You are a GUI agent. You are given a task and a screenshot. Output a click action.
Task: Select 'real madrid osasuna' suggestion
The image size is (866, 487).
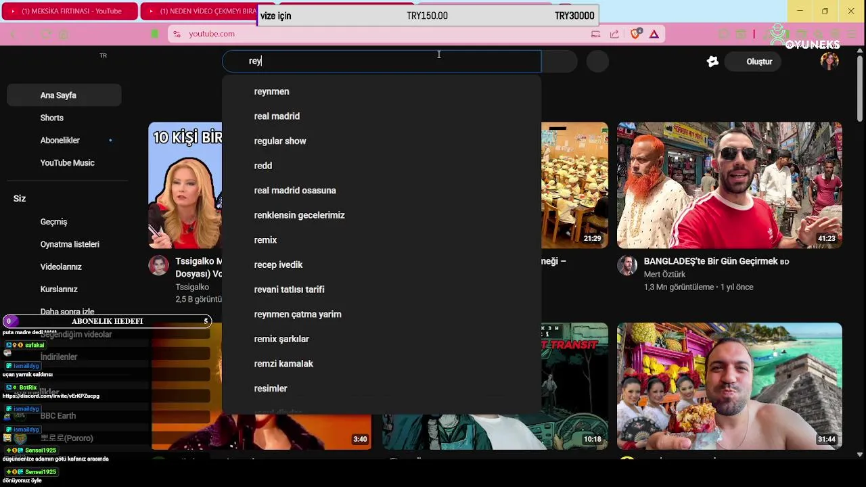(x=382, y=191)
